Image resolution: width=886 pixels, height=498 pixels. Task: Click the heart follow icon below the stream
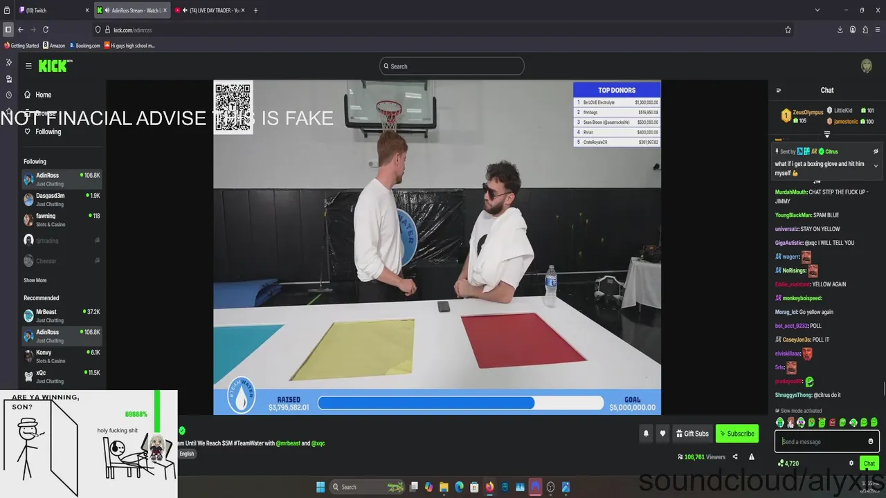click(x=662, y=434)
